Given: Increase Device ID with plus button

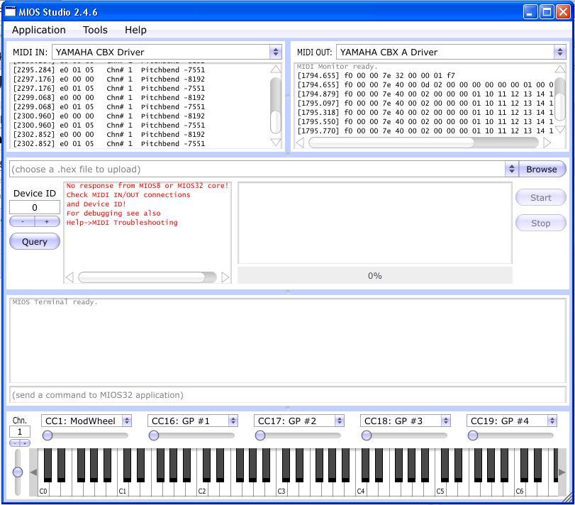Looking at the screenshot, I should tap(47, 221).
